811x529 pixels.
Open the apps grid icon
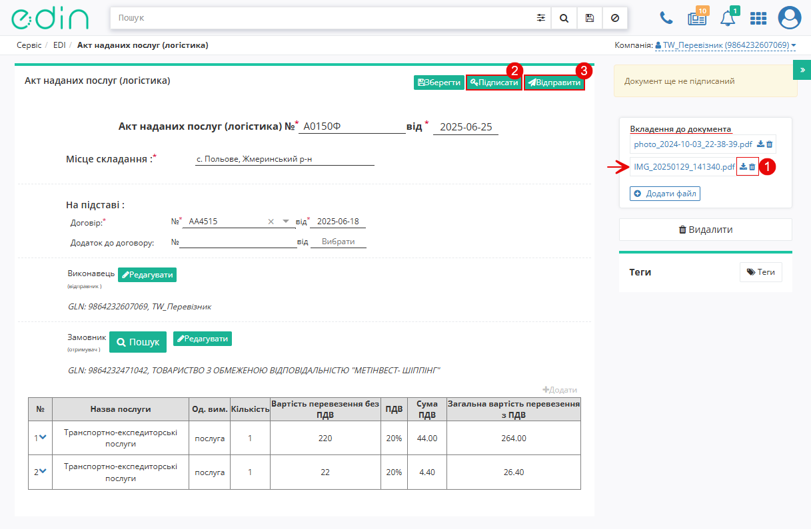point(758,19)
